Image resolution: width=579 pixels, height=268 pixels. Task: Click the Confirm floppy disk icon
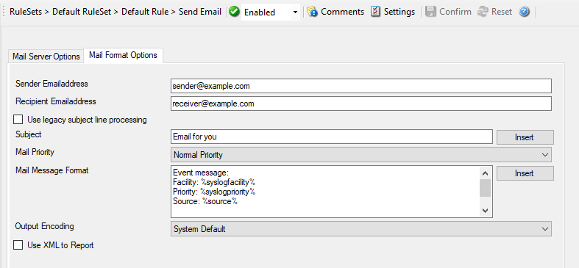pos(430,12)
